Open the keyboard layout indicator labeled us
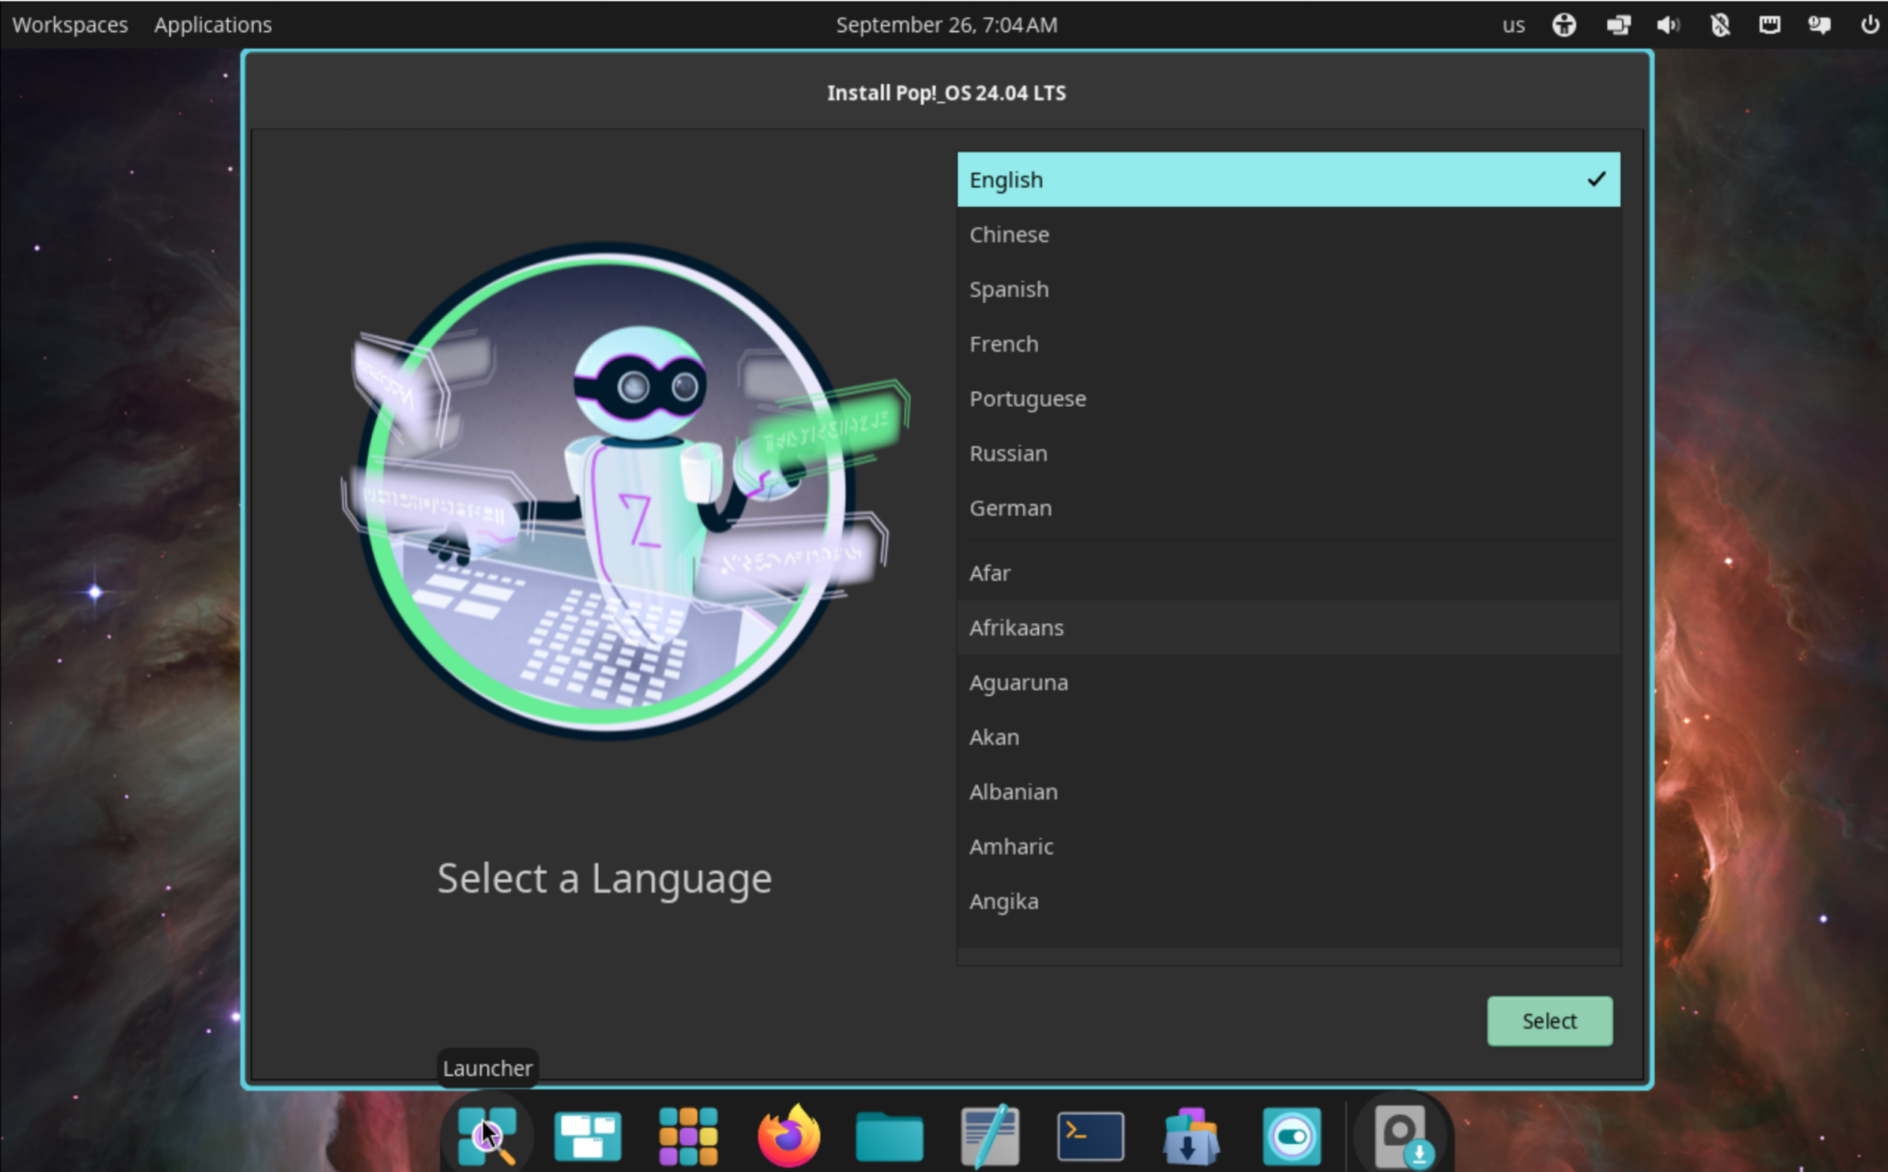Image resolution: width=1888 pixels, height=1172 pixels. click(x=1512, y=24)
